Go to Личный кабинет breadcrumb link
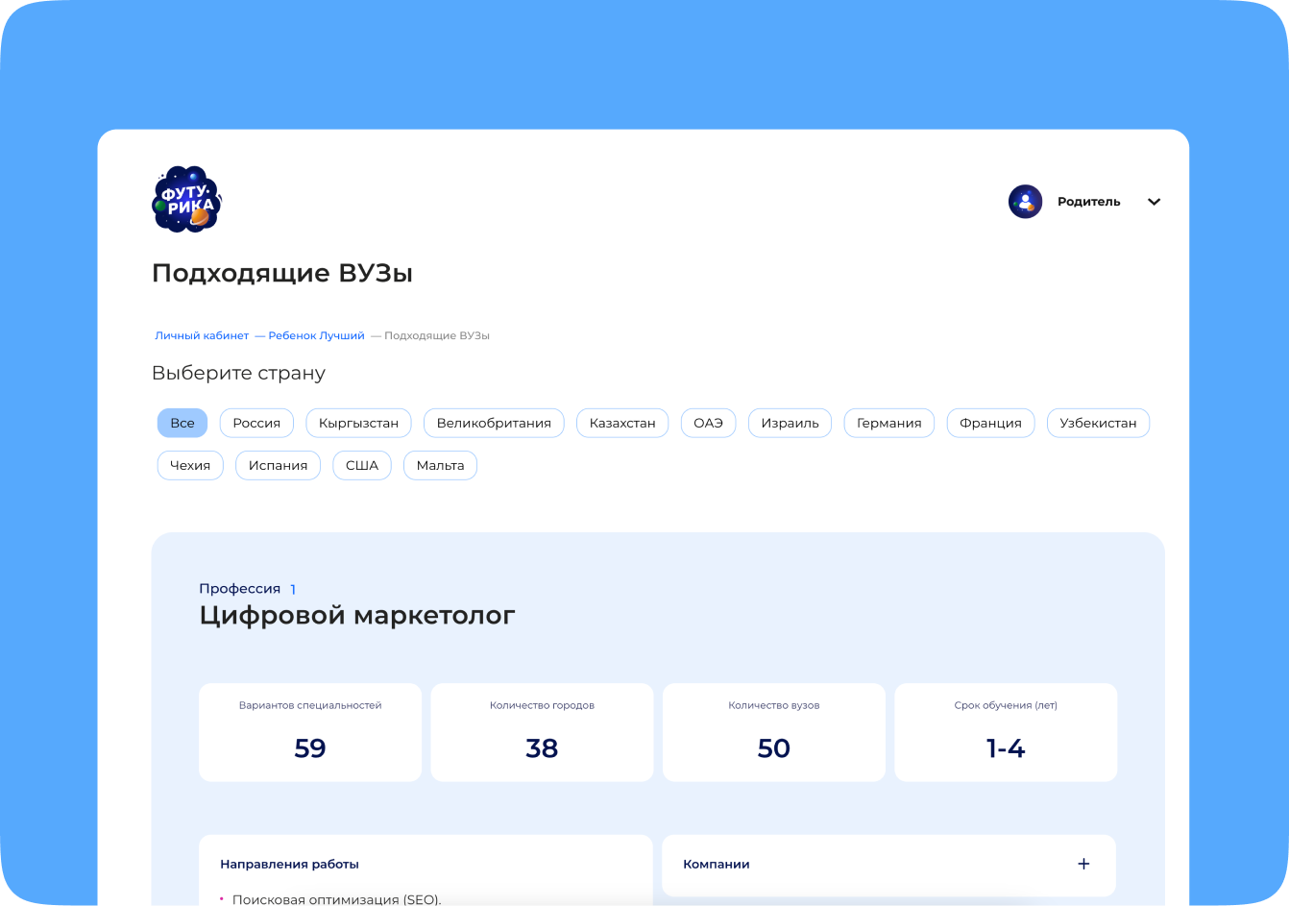Viewport: 1289px width, 906px height. 202,336
